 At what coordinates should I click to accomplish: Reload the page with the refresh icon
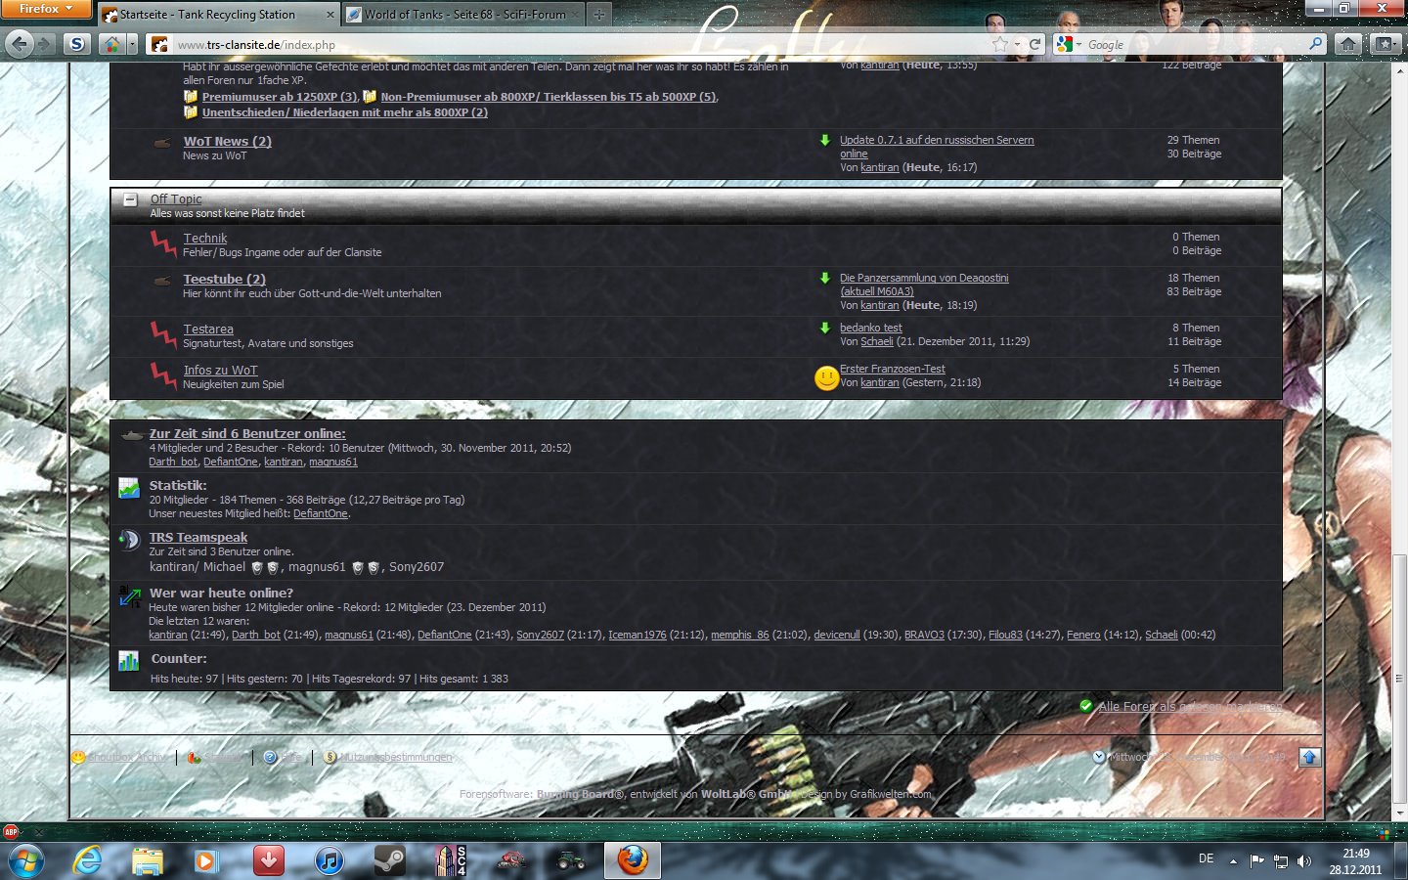pyautogui.click(x=1035, y=44)
